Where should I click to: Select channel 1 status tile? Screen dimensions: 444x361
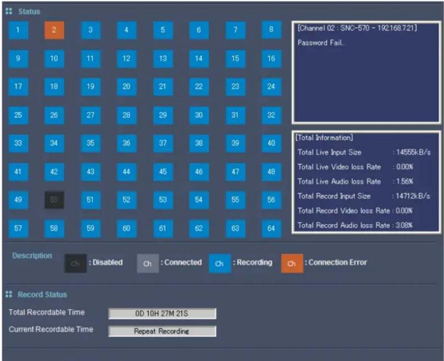point(18,30)
